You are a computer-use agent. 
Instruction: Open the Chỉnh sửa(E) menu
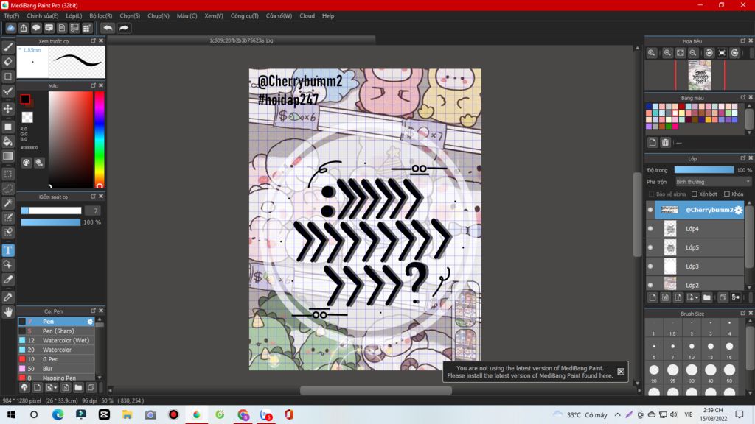pos(42,16)
